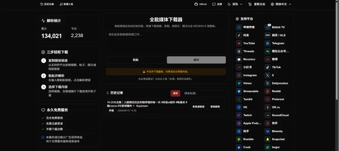
Task: Select the Instagram platform icon
Action: [x=239, y=75]
